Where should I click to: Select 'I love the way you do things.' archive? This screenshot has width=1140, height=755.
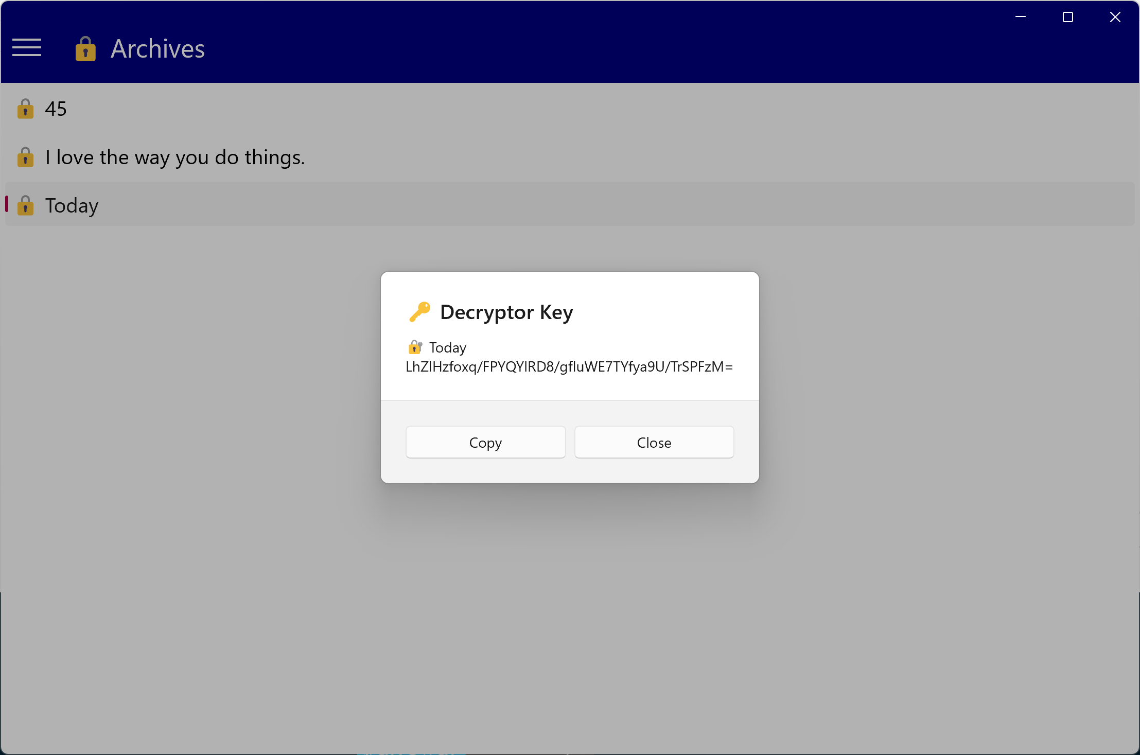570,157
